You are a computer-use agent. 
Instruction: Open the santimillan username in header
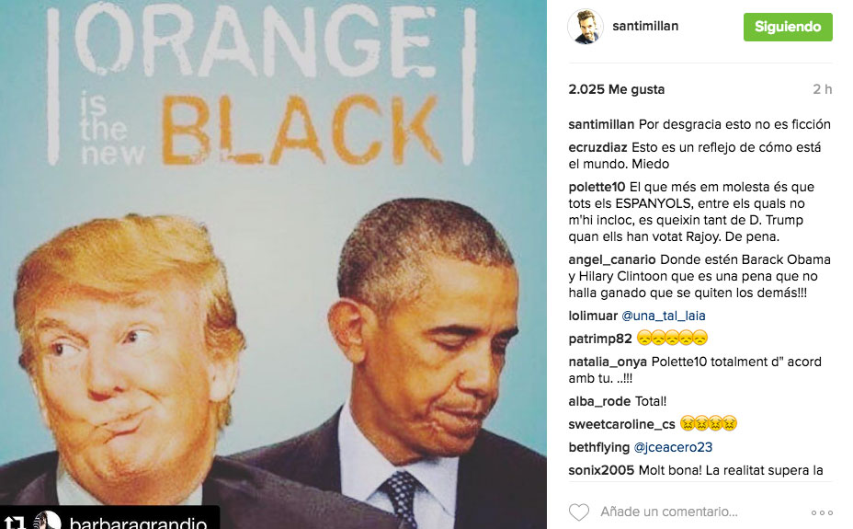[645, 26]
